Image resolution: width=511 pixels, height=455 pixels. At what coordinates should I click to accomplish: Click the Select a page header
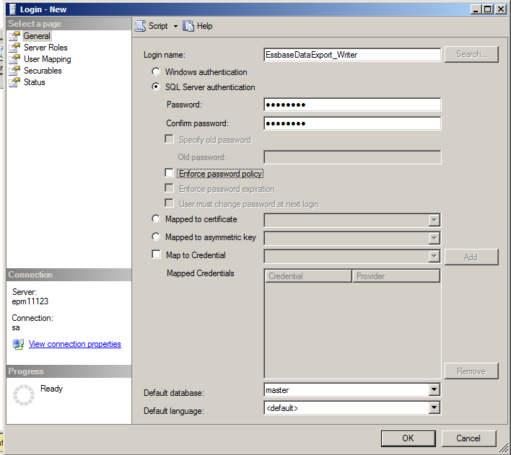pos(69,24)
